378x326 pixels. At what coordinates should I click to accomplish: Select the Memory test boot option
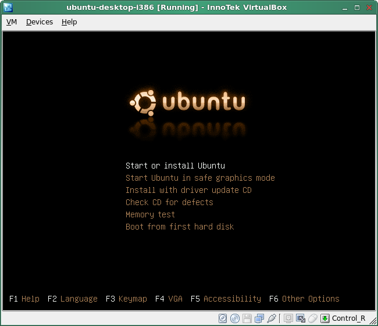[x=150, y=214]
